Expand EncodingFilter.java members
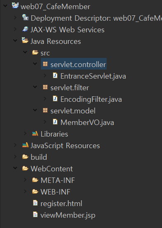Screen dimensions: 162x228 [x=45, y=98]
